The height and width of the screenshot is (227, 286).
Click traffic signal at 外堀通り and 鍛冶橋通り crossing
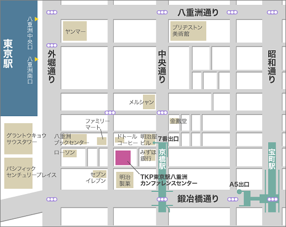tap(52, 199)
